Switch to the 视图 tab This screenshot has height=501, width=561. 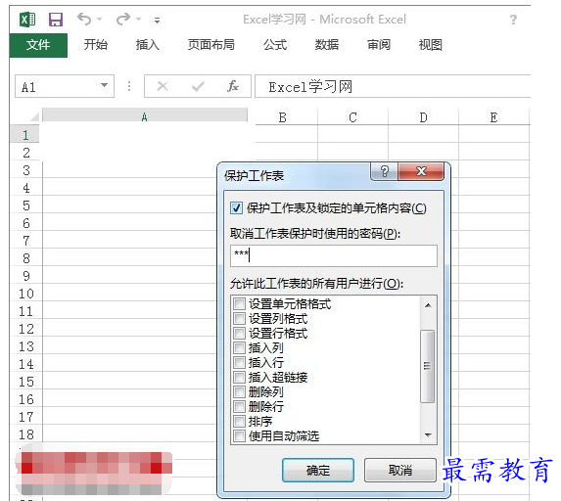click(x=431, y=45)
